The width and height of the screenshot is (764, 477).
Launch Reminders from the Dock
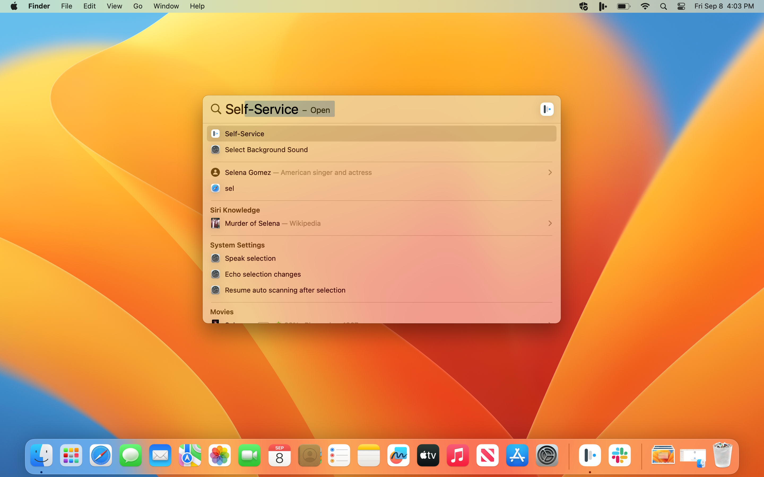click(x=339, y=455)
